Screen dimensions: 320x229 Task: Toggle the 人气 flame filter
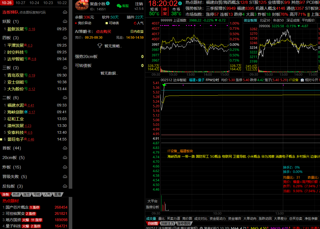click(x=135, y=23)
